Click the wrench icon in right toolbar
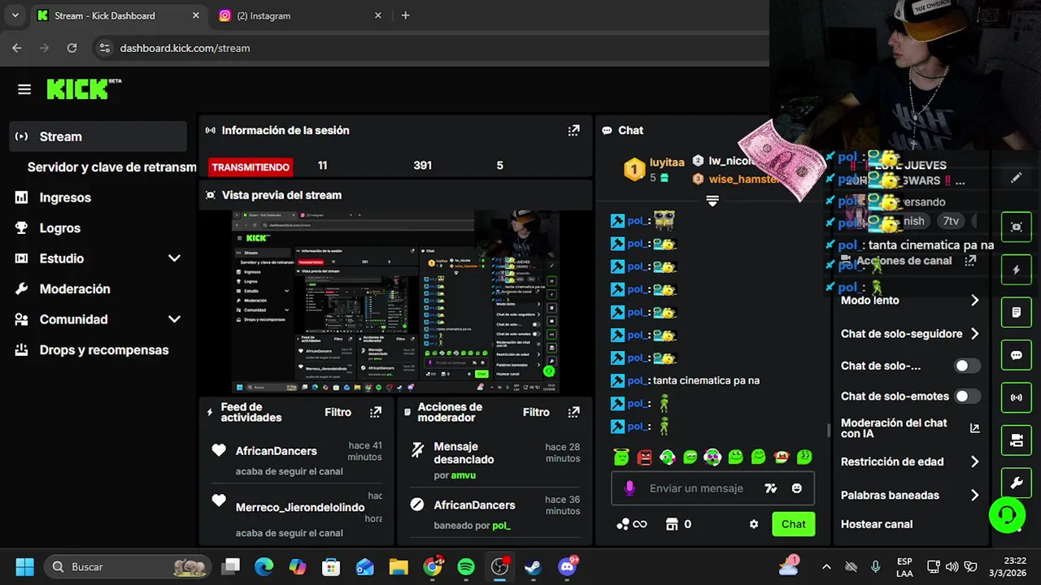1041x585 pixels. [x=1017, y=483]
